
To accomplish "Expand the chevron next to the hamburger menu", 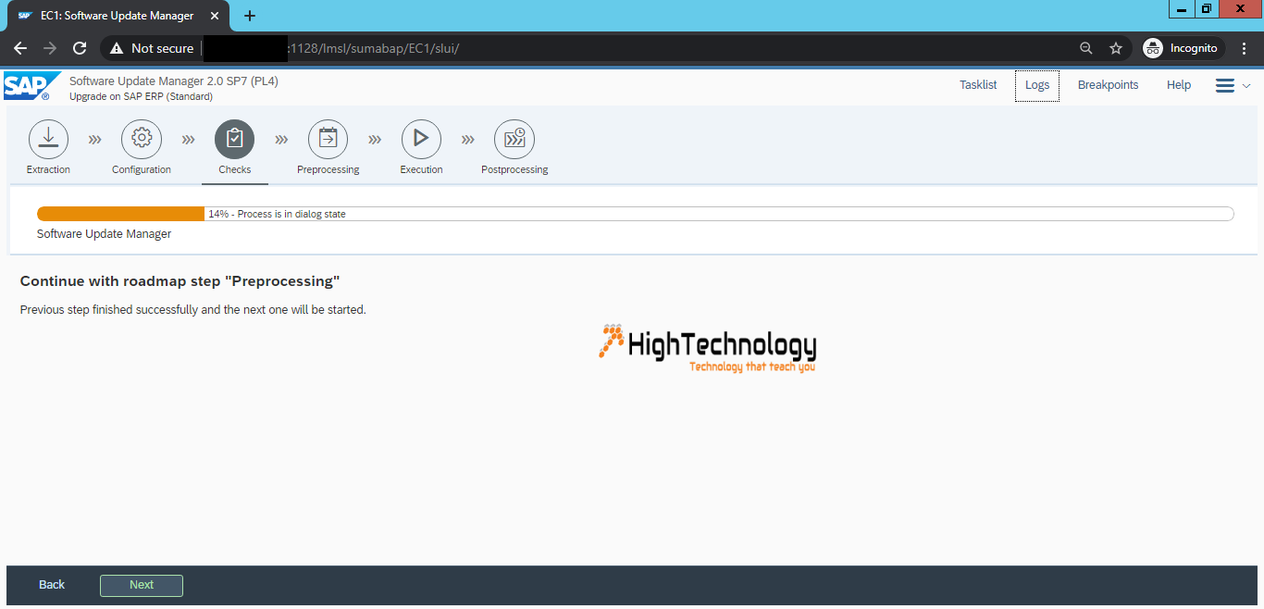I will [1246, 85].
